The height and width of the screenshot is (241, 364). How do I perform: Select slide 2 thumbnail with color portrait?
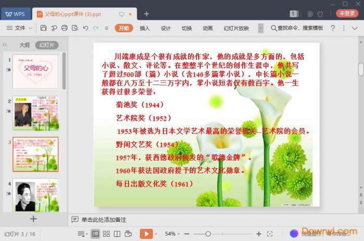(35, 113)
